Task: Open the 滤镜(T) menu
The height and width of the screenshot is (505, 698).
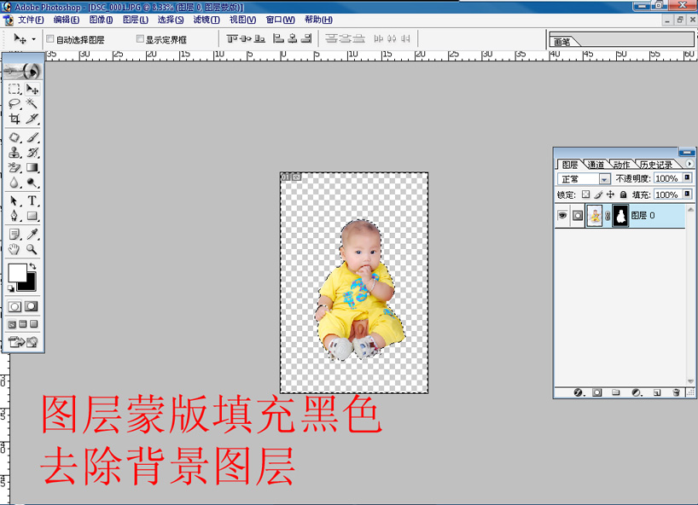Action: (206, 20)
